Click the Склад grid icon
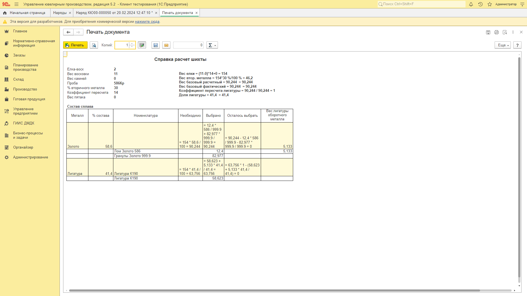Image resolution: width=527 pixels, height=296 pixels. point(7,79)
